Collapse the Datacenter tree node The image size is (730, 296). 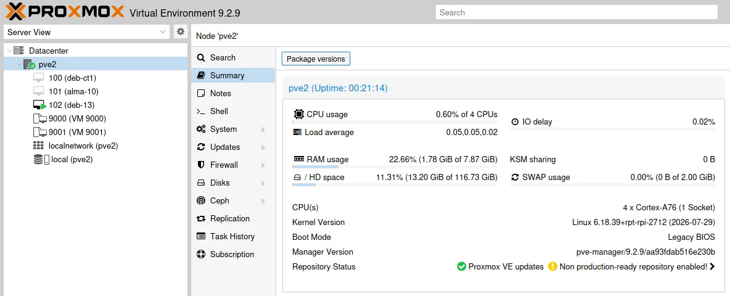9,51
